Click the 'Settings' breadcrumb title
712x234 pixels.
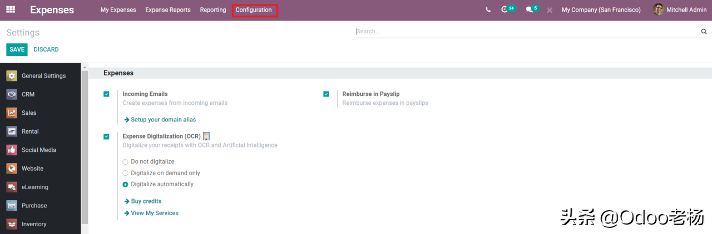(x=23, y=33)
